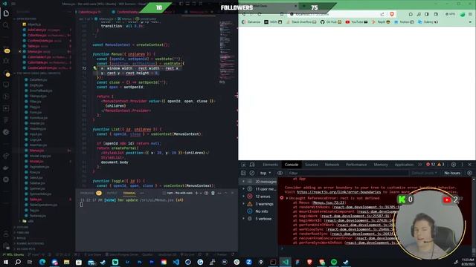476x267 pixels.
Task: Switch to the DevTools Application tab
Action: 404,165
